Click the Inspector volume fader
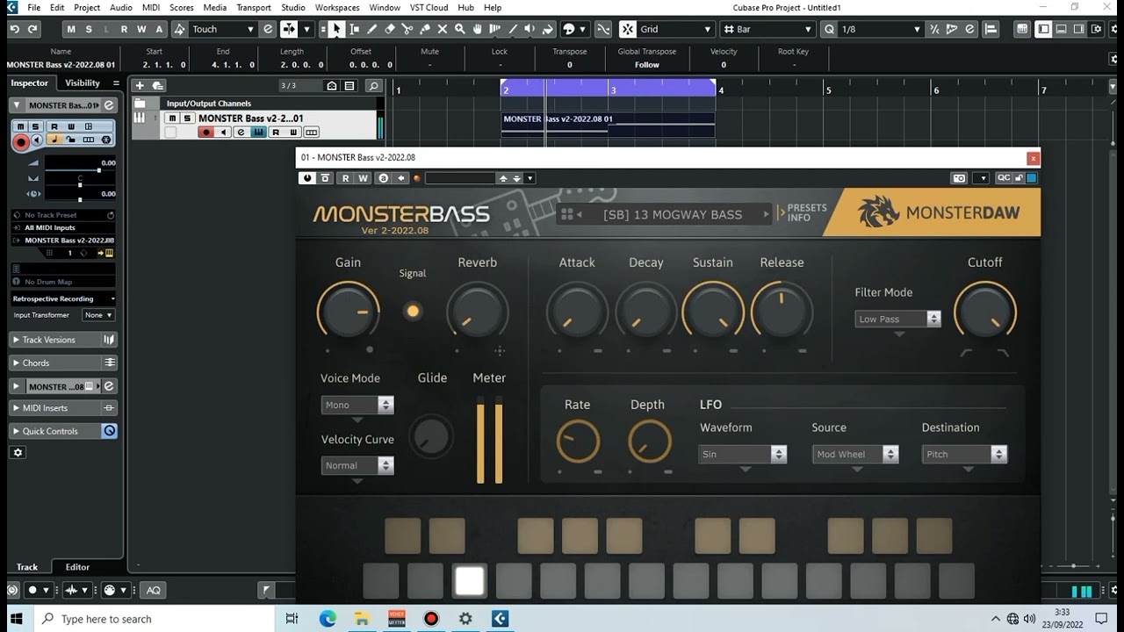Screen dimensions: 1124x632 tap(80, 169)
